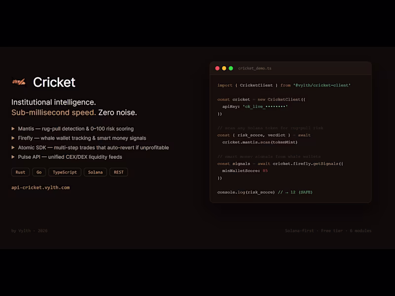395x296 pixels.
Task: Click the Pulse API bullet arrow
Action: [x=12, y=157]
